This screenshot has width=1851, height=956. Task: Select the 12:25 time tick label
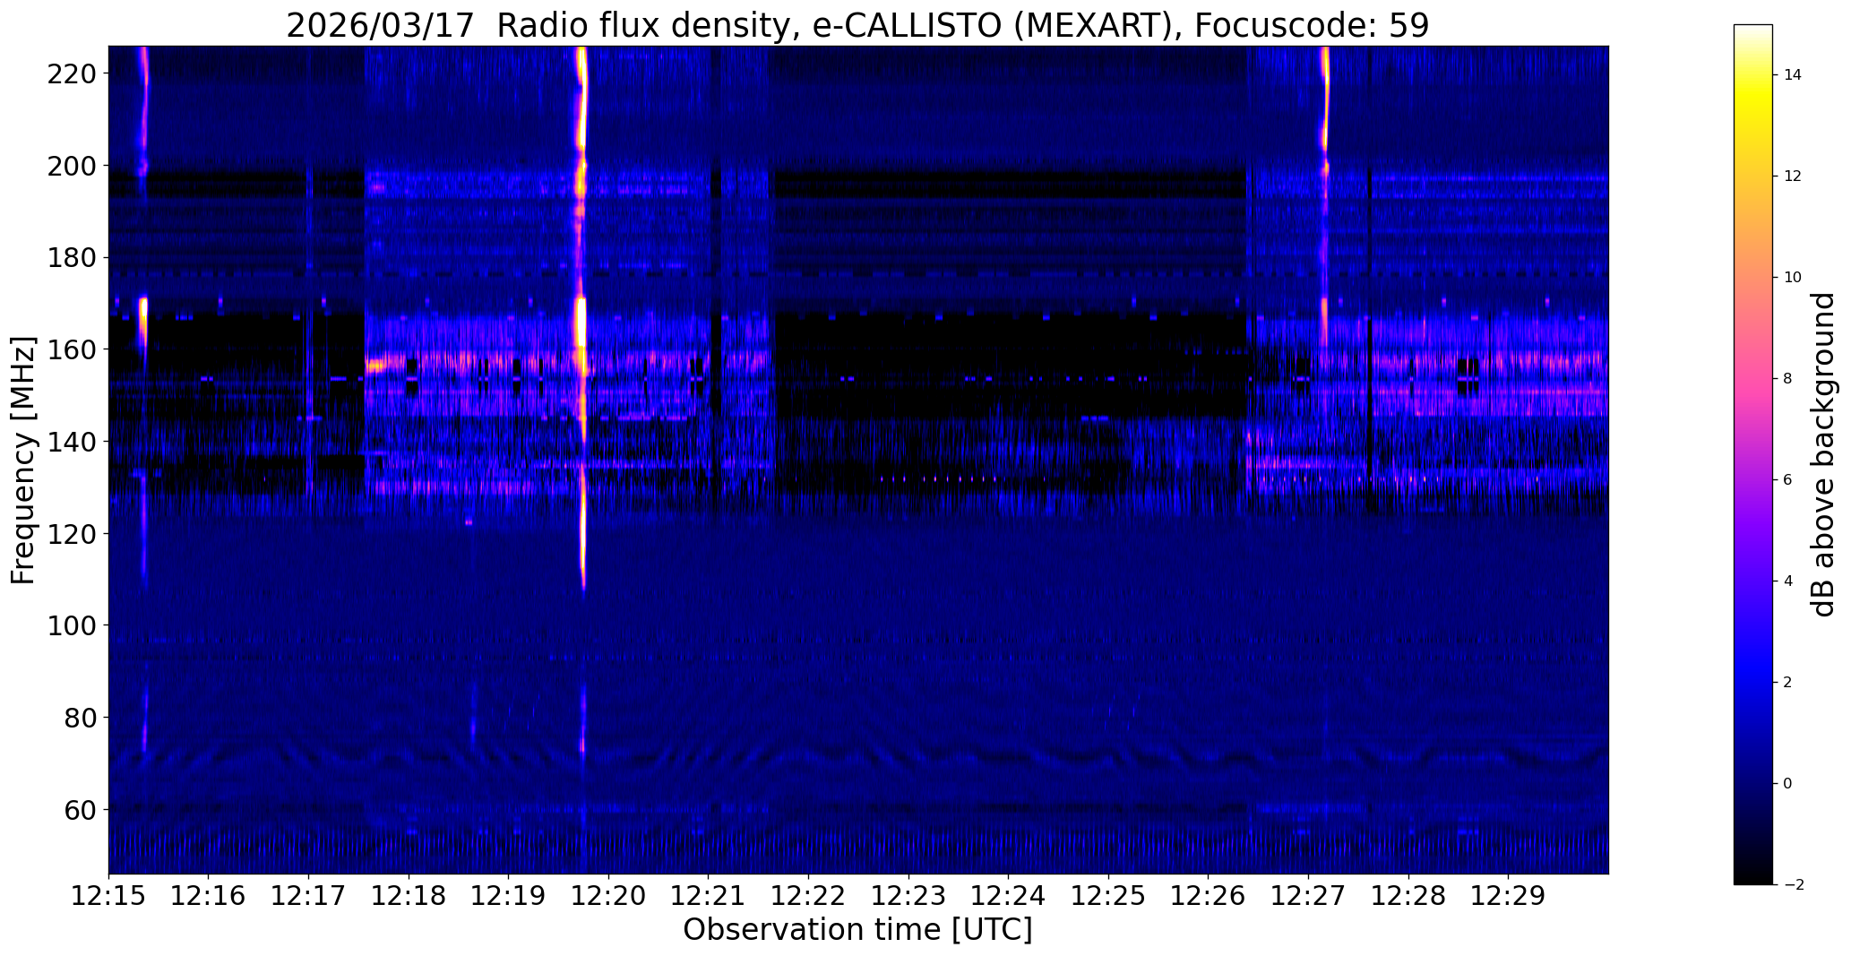coord(1108,895)
